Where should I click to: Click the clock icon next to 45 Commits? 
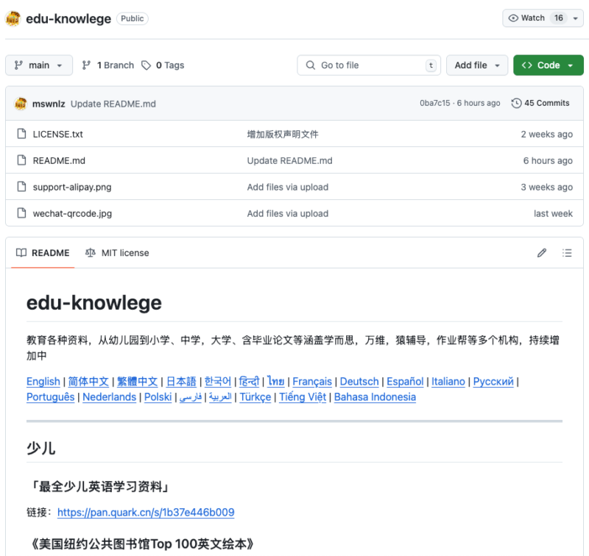point(516,103)
